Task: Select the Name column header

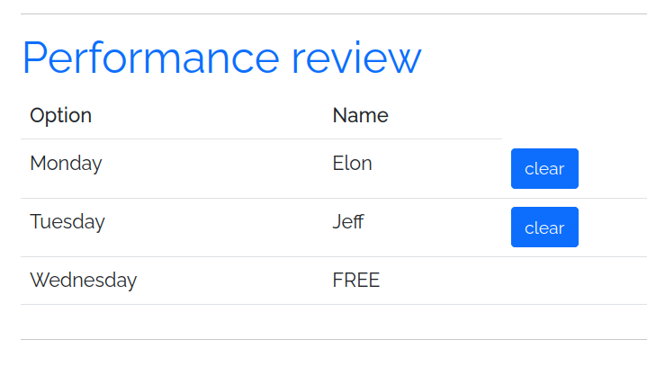Action: 360,115
